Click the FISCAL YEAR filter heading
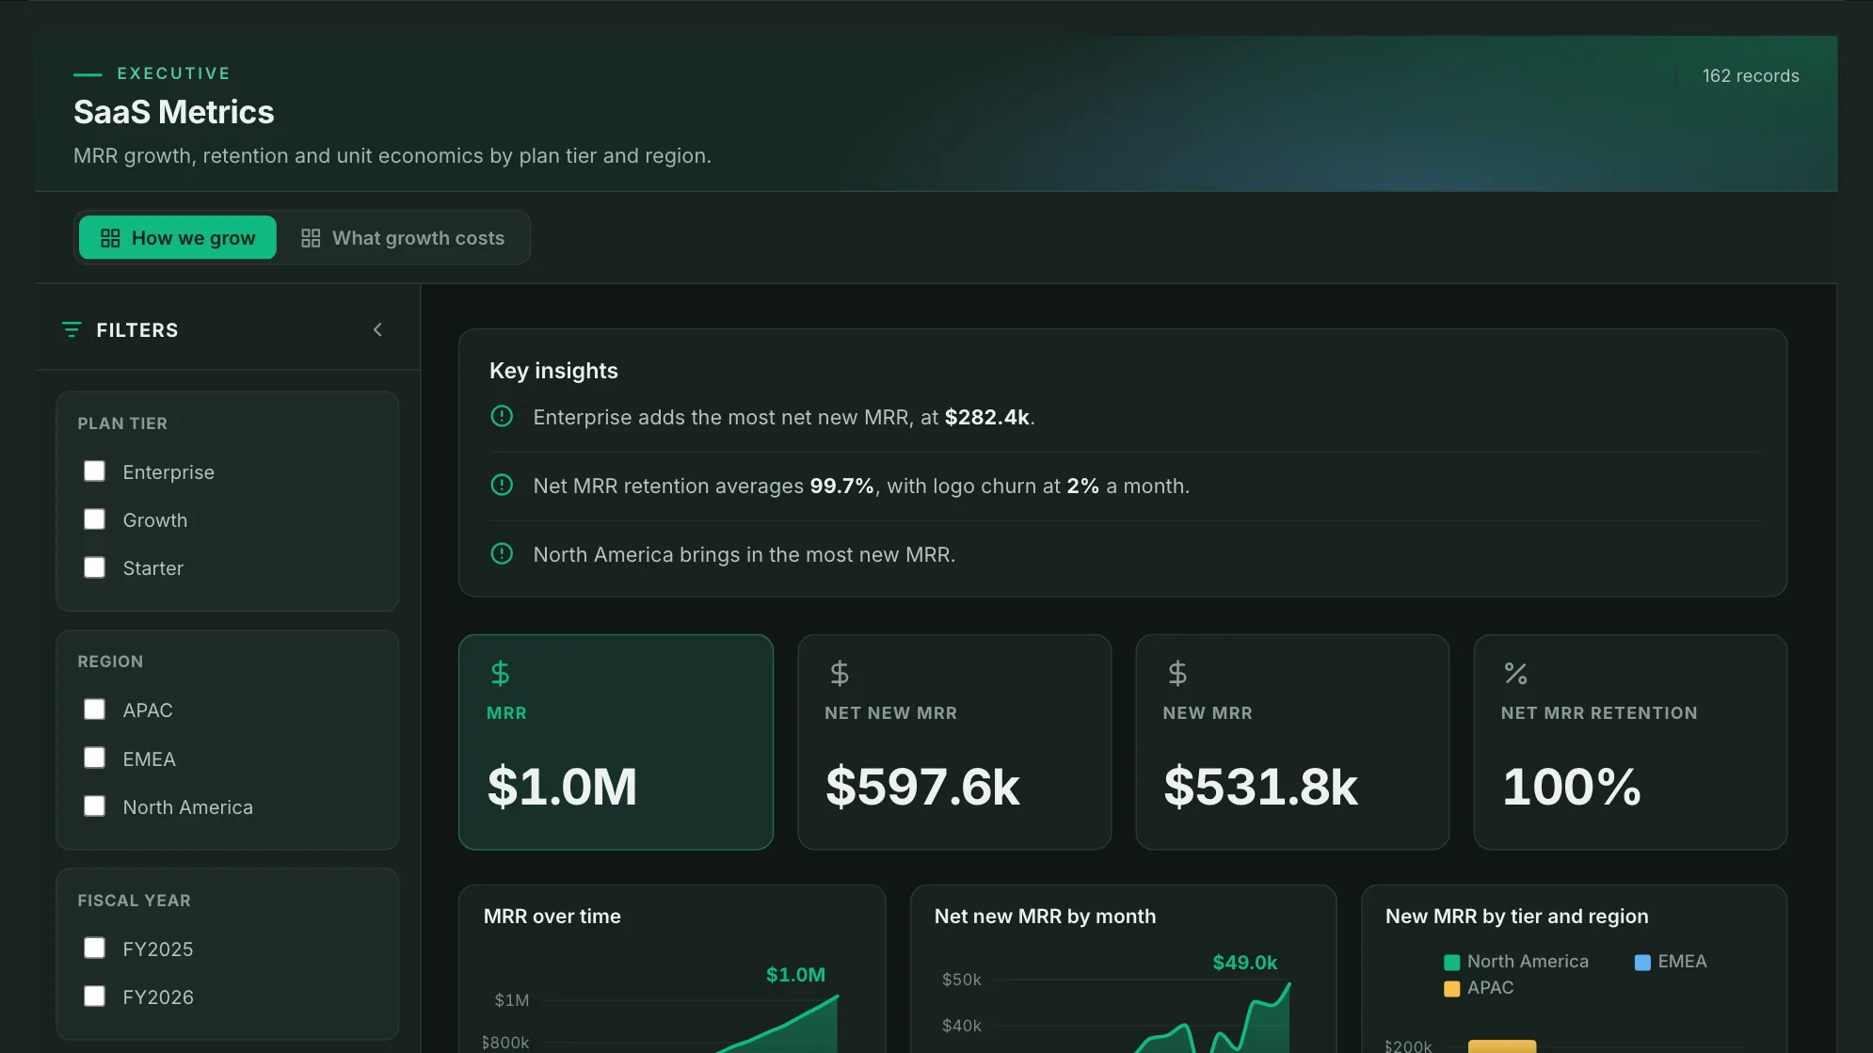This screenshot has width=1873, height=1053. (134, 901)
